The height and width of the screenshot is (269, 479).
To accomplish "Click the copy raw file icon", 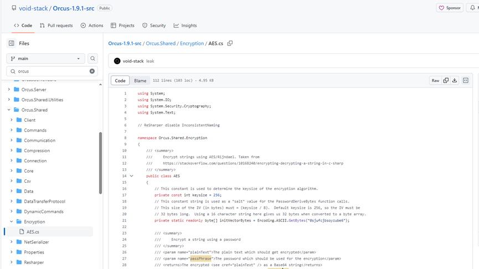I will click(x=446, y=80).
